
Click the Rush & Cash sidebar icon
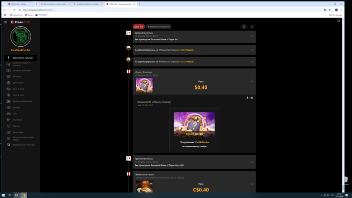tap(9, 95)
